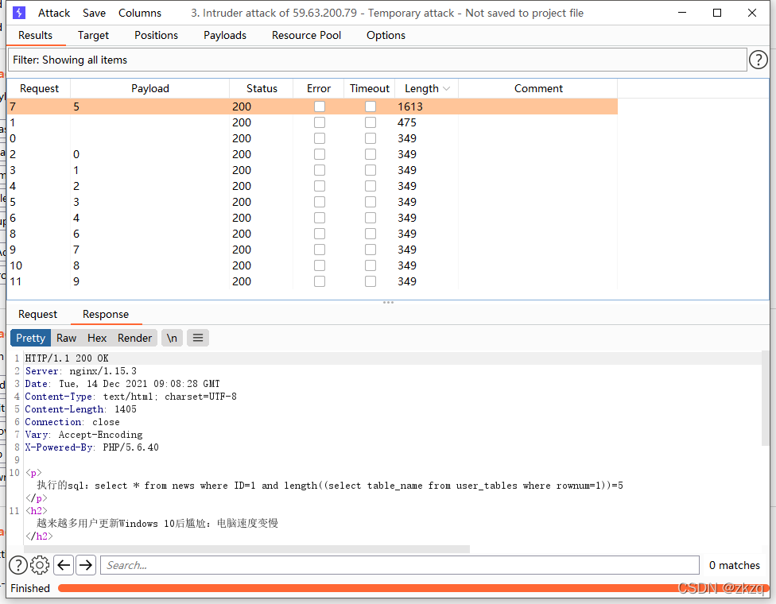Switch to the Target tab
The height and width of the screenshot is (604, 776).
coord(93,35)
